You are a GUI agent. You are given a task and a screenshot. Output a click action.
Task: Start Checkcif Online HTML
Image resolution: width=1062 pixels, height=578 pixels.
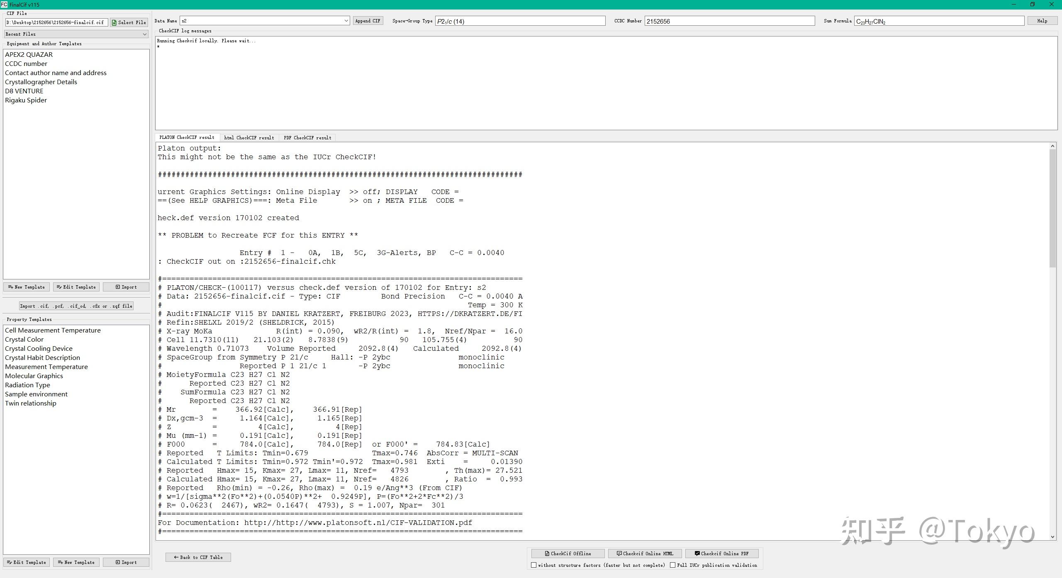pos(645,554)
